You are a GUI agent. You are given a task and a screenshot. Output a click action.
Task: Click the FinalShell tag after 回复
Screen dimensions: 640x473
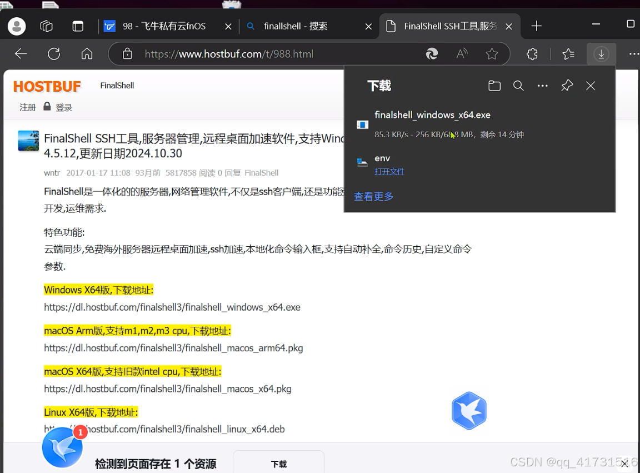tap(261, 173)
